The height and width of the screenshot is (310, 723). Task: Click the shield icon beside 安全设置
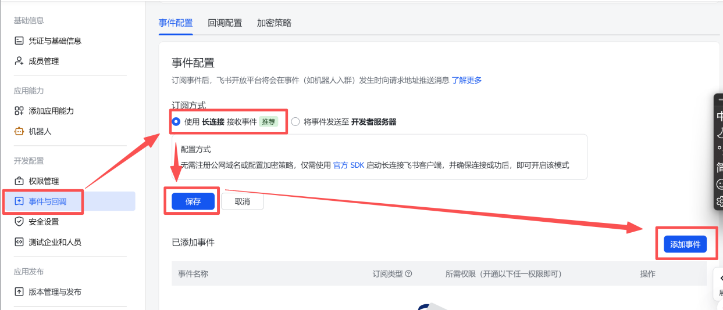click(x=19, y=222)
